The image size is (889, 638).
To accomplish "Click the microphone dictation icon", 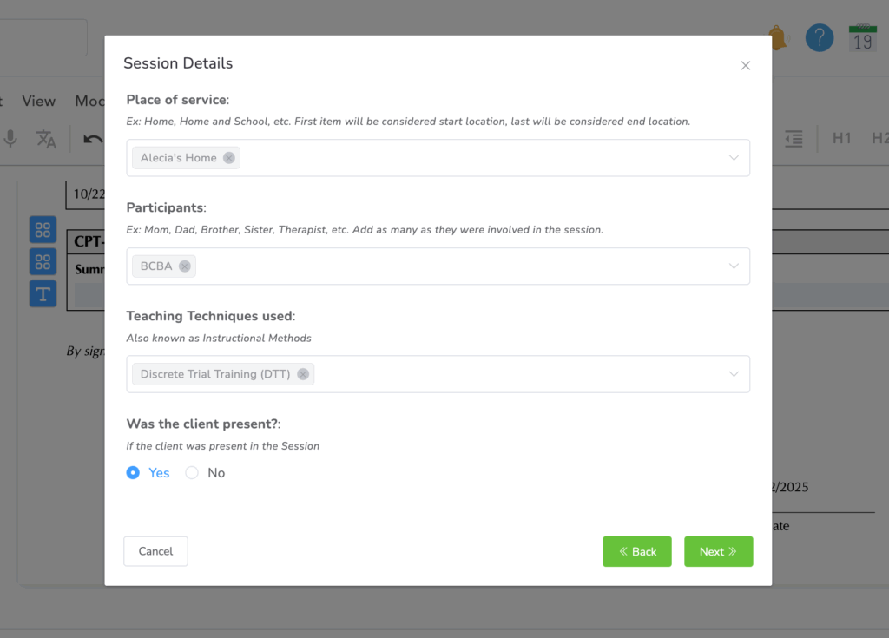I will pyautogui.click(x=10, y=139).
